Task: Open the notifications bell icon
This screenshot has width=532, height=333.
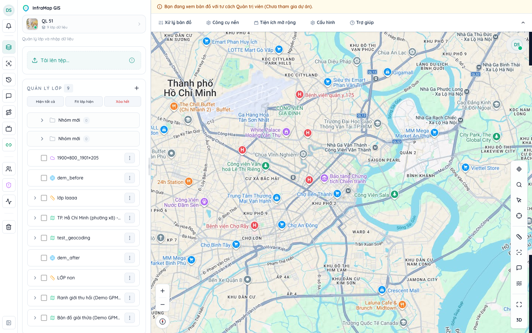Action: pyautogui.click(x=8, y=26)
